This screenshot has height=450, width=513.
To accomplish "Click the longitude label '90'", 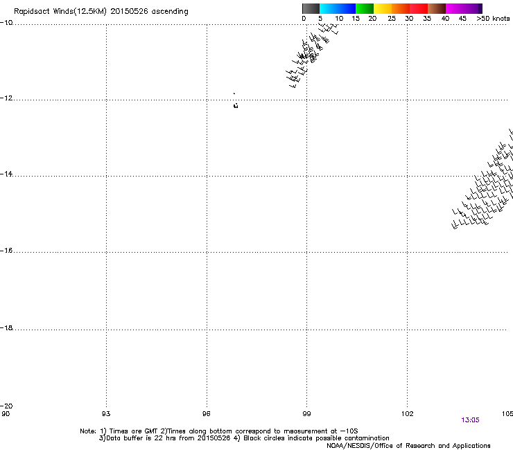I will click(6, 414).
